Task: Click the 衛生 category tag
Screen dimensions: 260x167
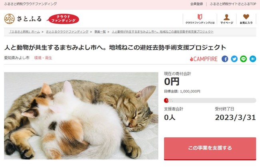Action: [48, 58]
